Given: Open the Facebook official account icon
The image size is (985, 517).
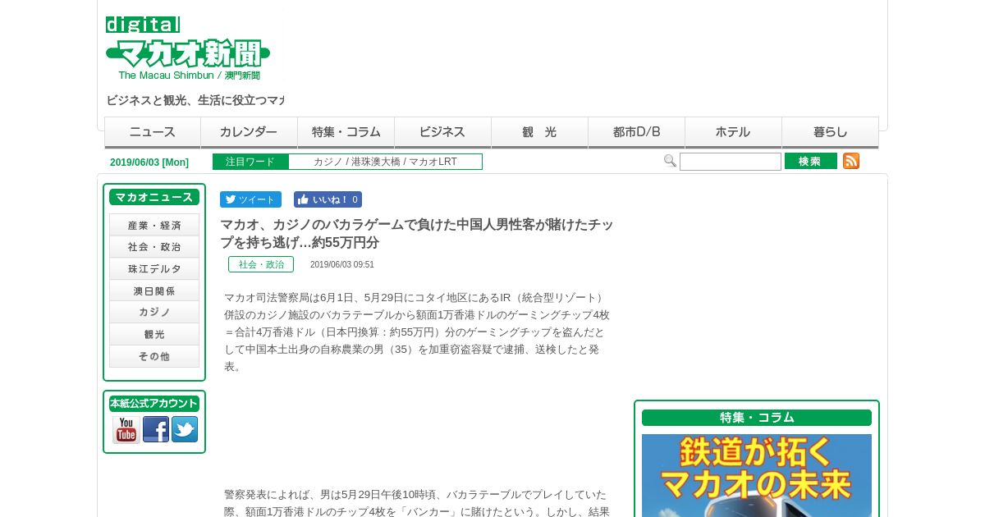Looking at the screenshot, I should pos(156,429).
